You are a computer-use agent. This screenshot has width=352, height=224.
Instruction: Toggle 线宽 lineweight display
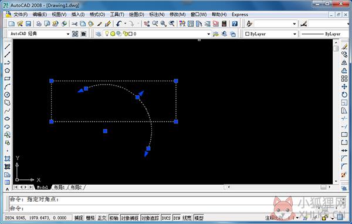pyautogui.click(x=187, y=218)
